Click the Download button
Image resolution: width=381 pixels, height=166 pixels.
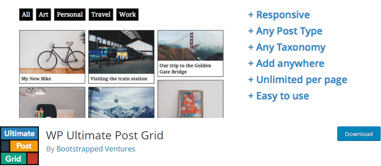point(359,134)
